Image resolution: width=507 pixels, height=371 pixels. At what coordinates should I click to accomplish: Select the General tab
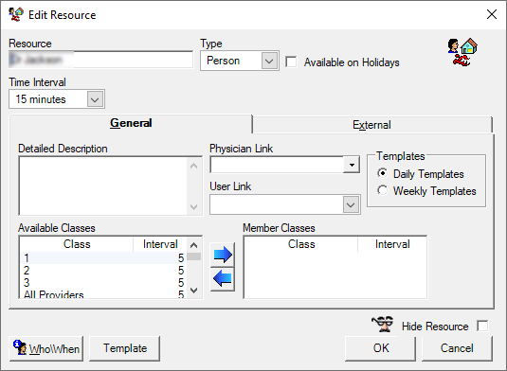pyautogui.click(x=131, y=123)
